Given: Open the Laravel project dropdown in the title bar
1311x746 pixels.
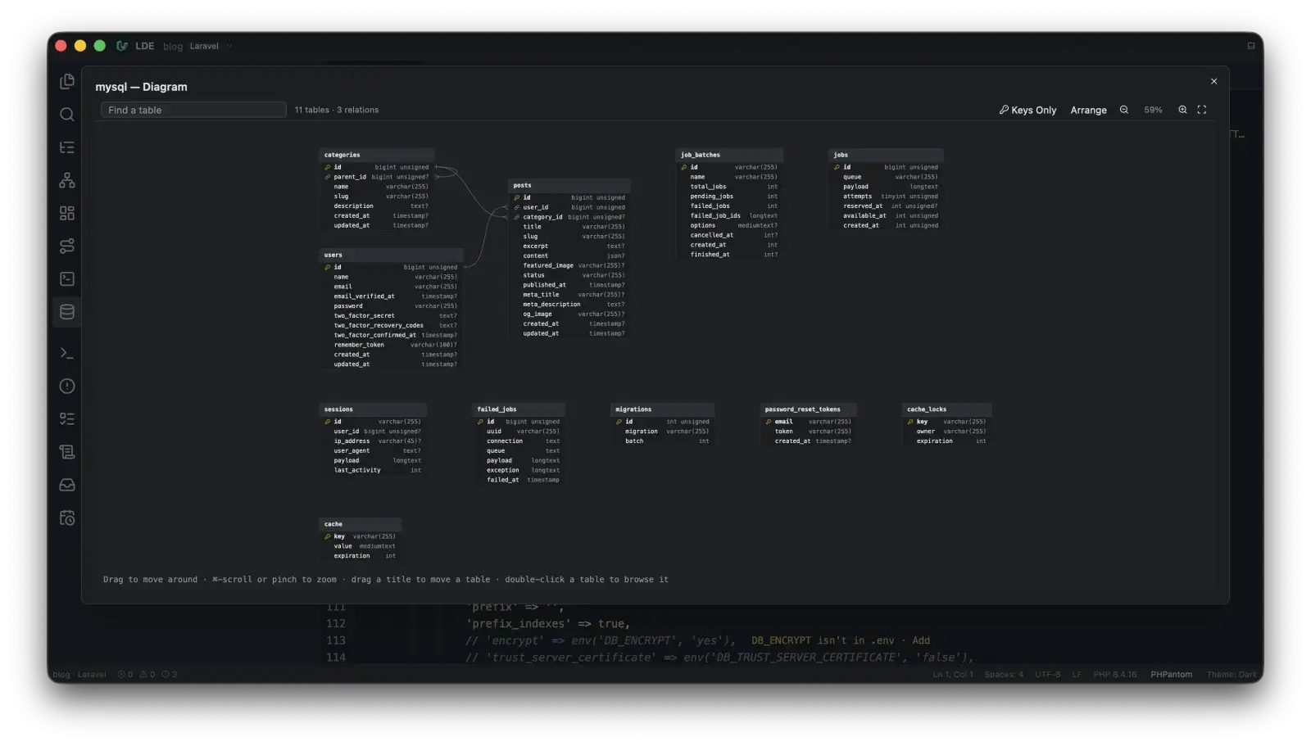Looking at the screenshot, I should (211, 46).
